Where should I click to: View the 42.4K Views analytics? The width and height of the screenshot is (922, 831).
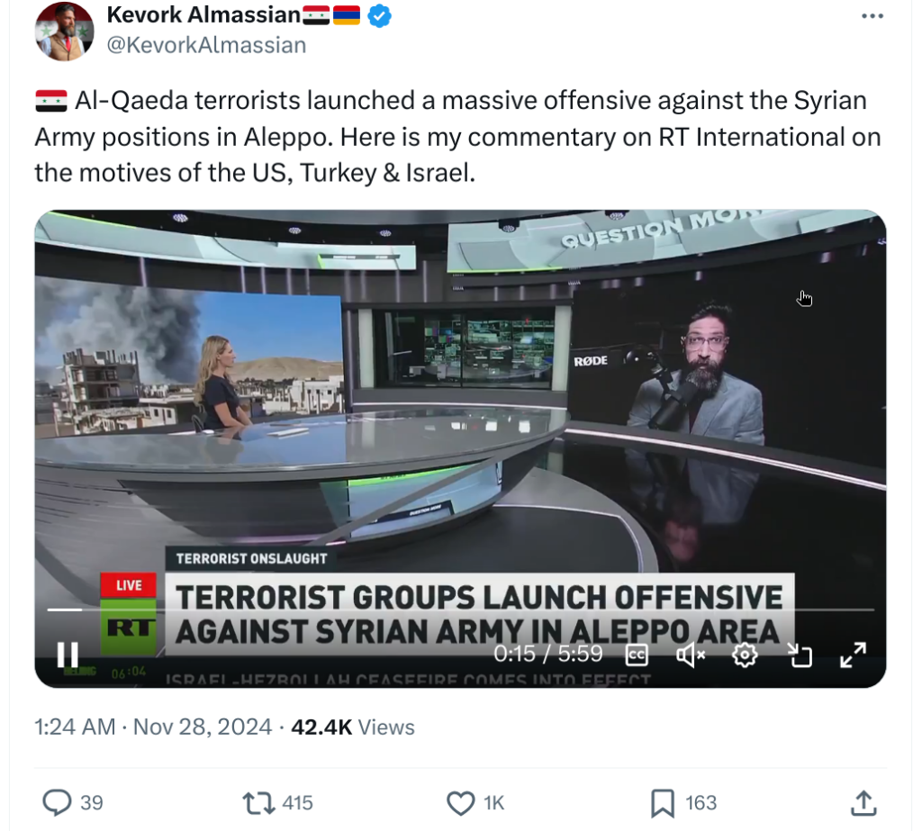pyautogui.click(x=352, y=727)
